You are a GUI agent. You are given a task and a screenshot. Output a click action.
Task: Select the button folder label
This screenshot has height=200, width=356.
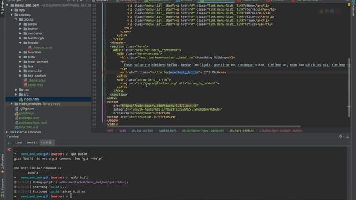33,29
